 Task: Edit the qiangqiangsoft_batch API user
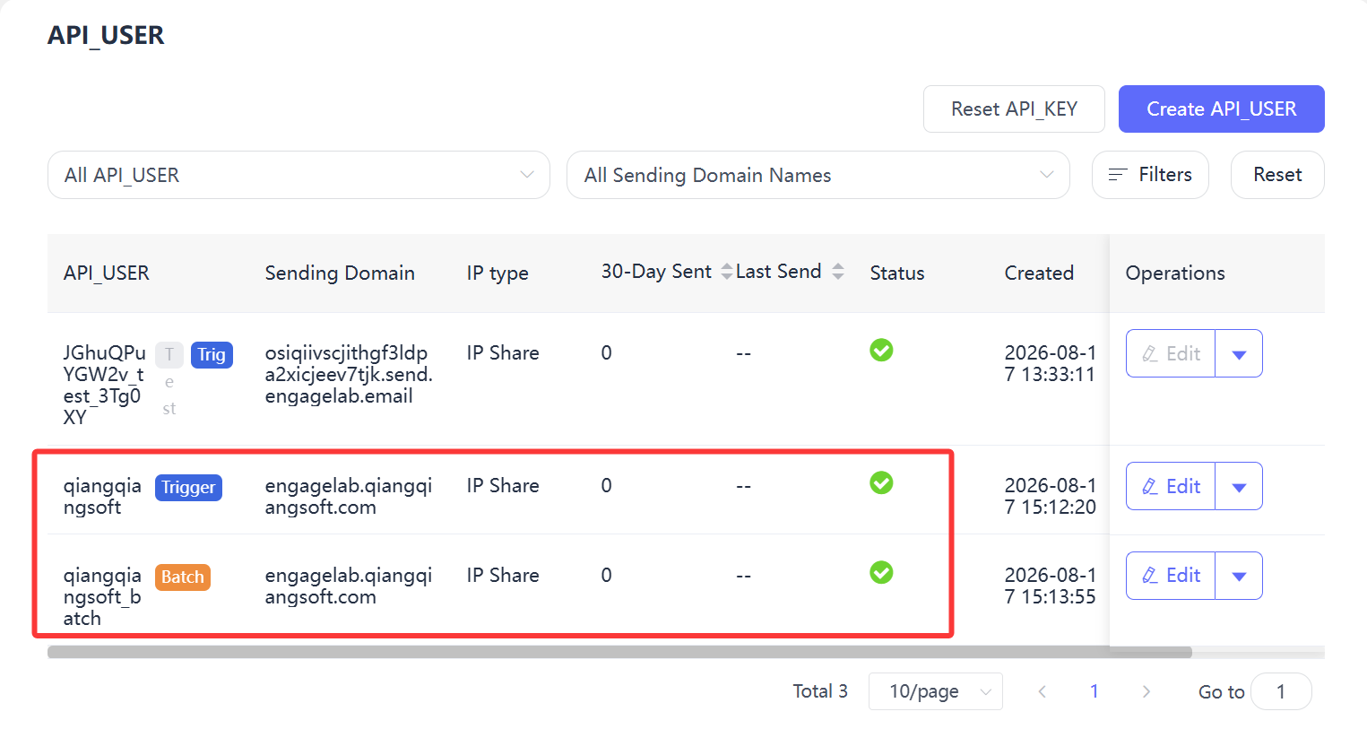pyautogui.click(x=1171, y=576)
